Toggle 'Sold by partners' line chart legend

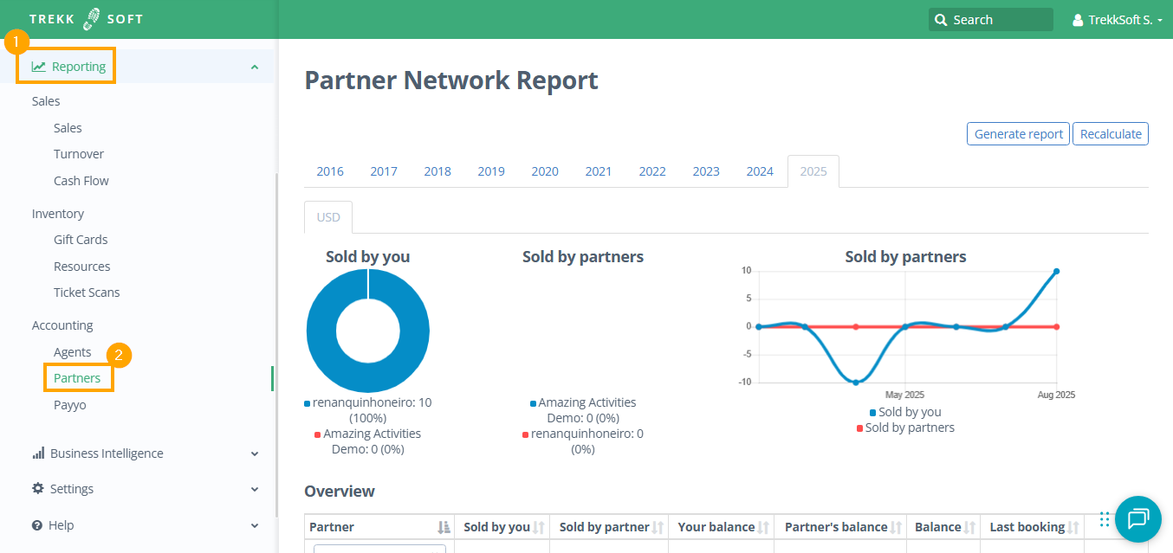pyautogui.click(x=905, y=428)
